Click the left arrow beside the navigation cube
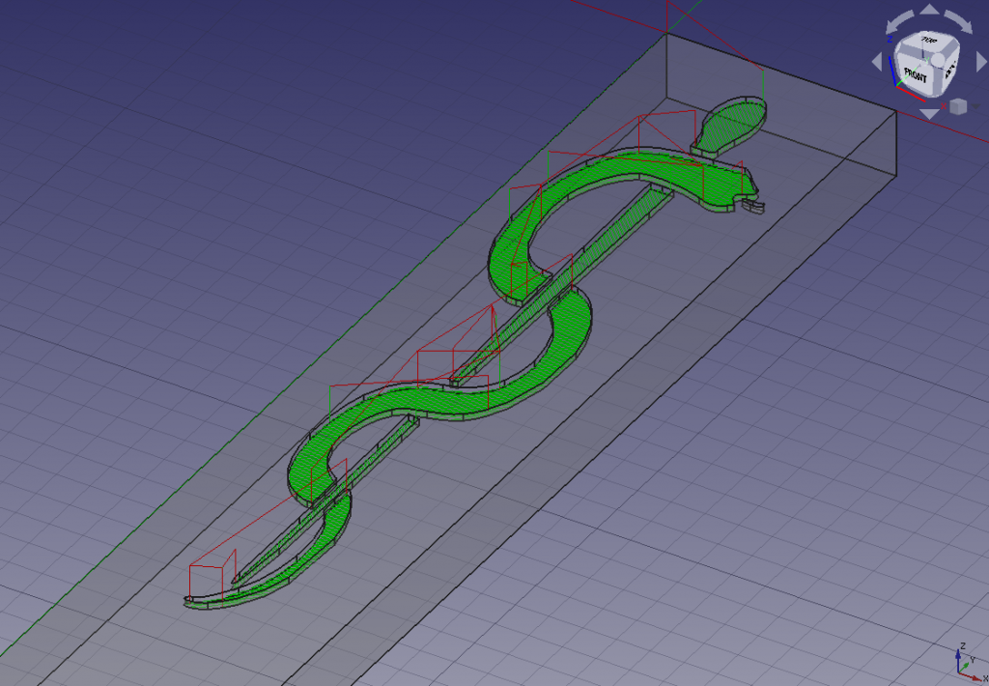This screenshot has height=686, width=989. pyautogui.click(x=877, y=62)
